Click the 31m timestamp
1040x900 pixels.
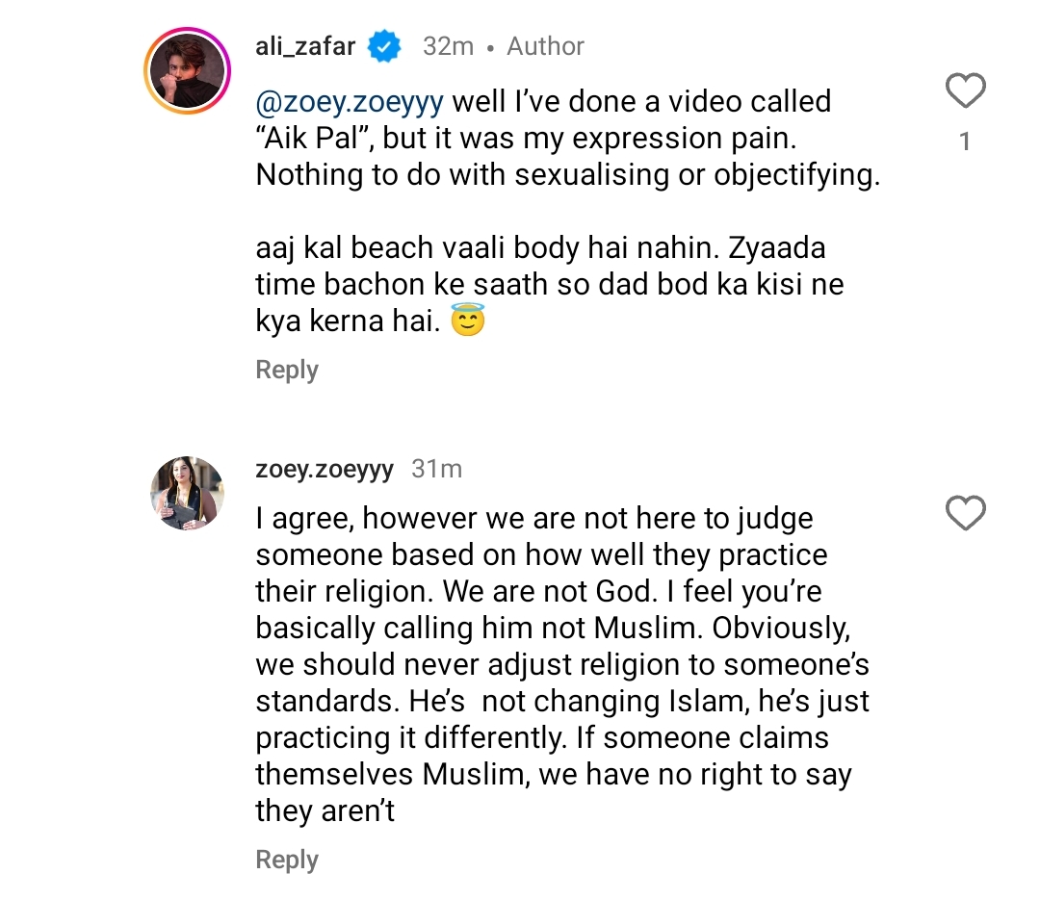tap(436, 469)
